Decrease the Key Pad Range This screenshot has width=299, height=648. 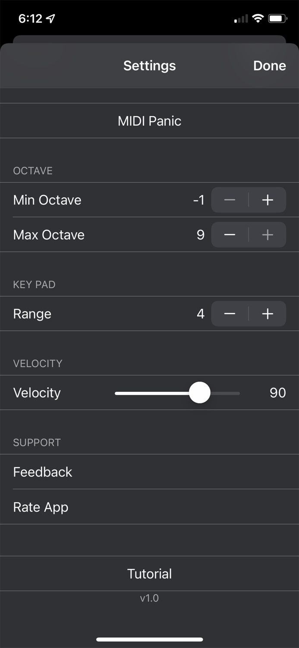[x=230, y=314]
